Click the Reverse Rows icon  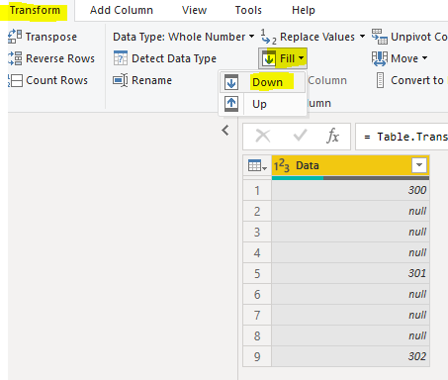tap(15, 58)
